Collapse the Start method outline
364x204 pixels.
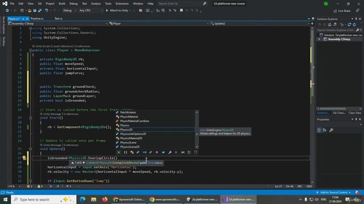pos(30,118)
